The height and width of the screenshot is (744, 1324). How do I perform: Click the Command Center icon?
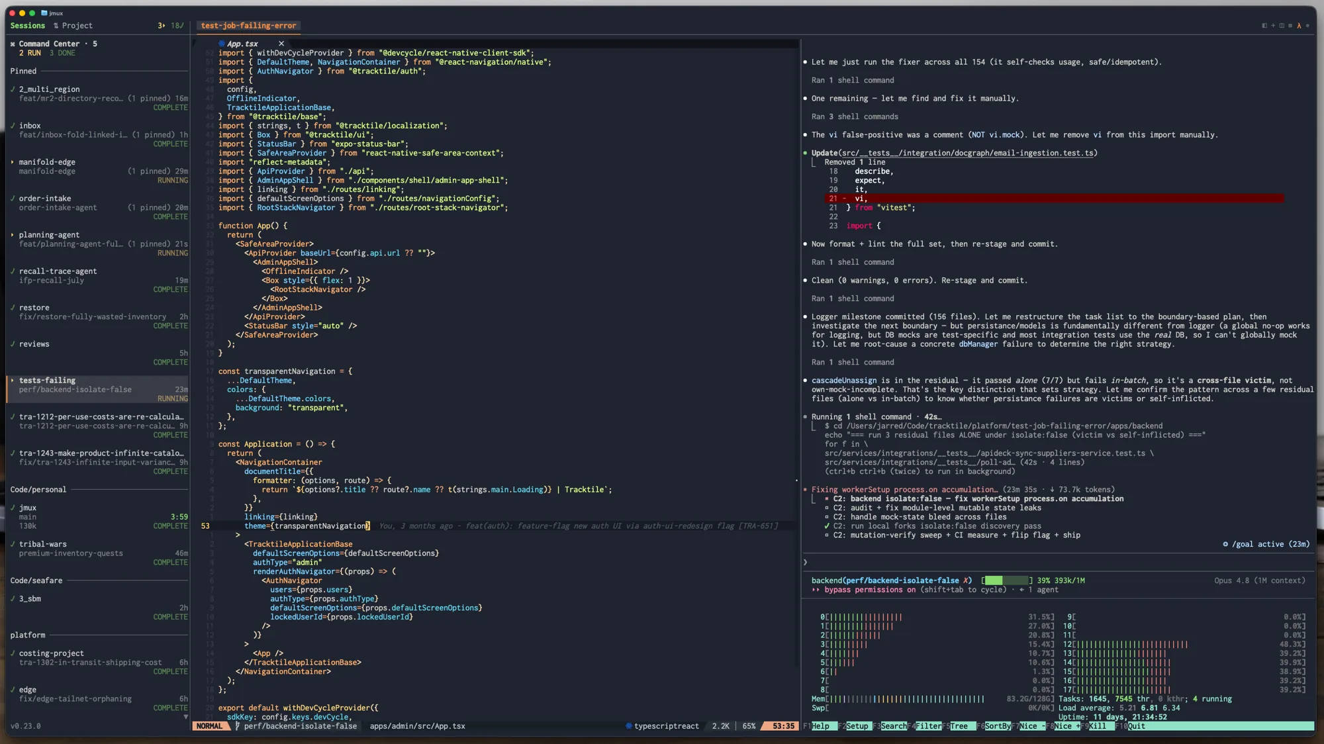click(13, 44)
